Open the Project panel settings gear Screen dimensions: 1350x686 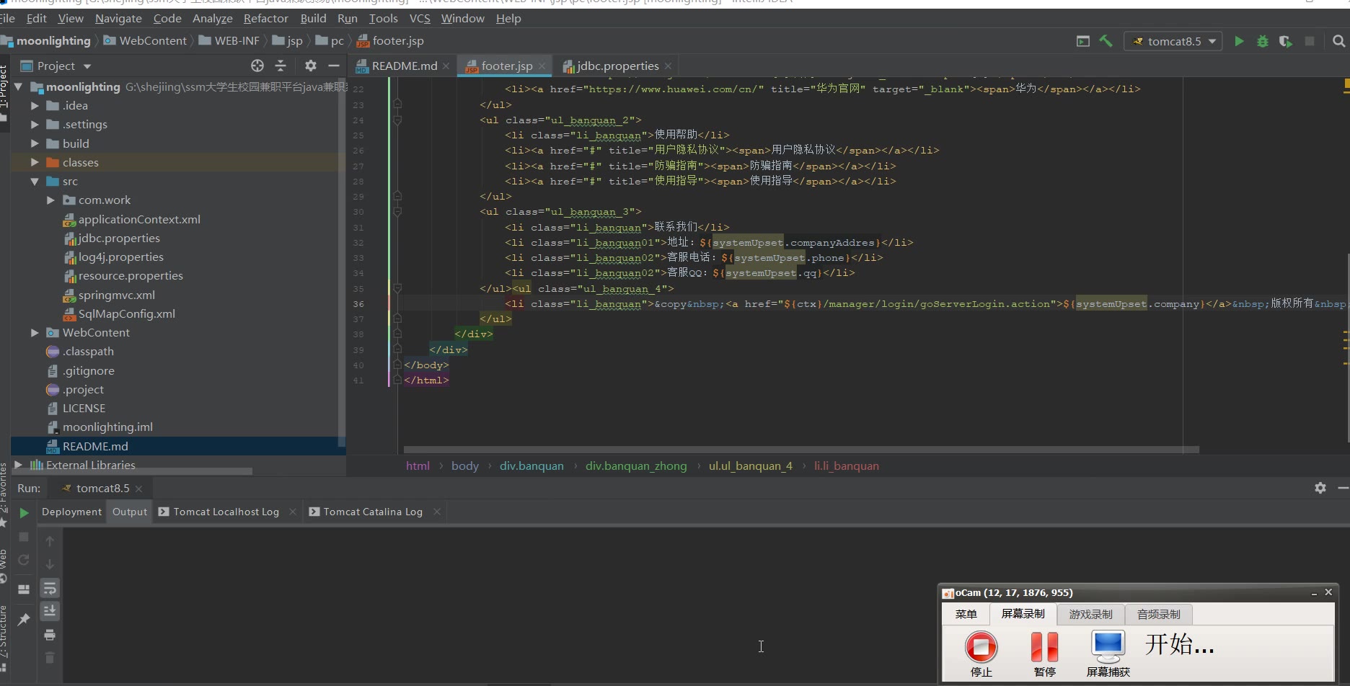tap(311, 66)
